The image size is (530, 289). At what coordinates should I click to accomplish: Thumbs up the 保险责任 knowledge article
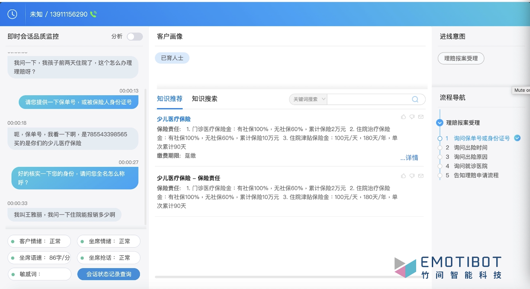[403, 176]
